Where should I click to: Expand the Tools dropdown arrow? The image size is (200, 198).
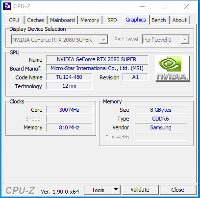(116, 190)
